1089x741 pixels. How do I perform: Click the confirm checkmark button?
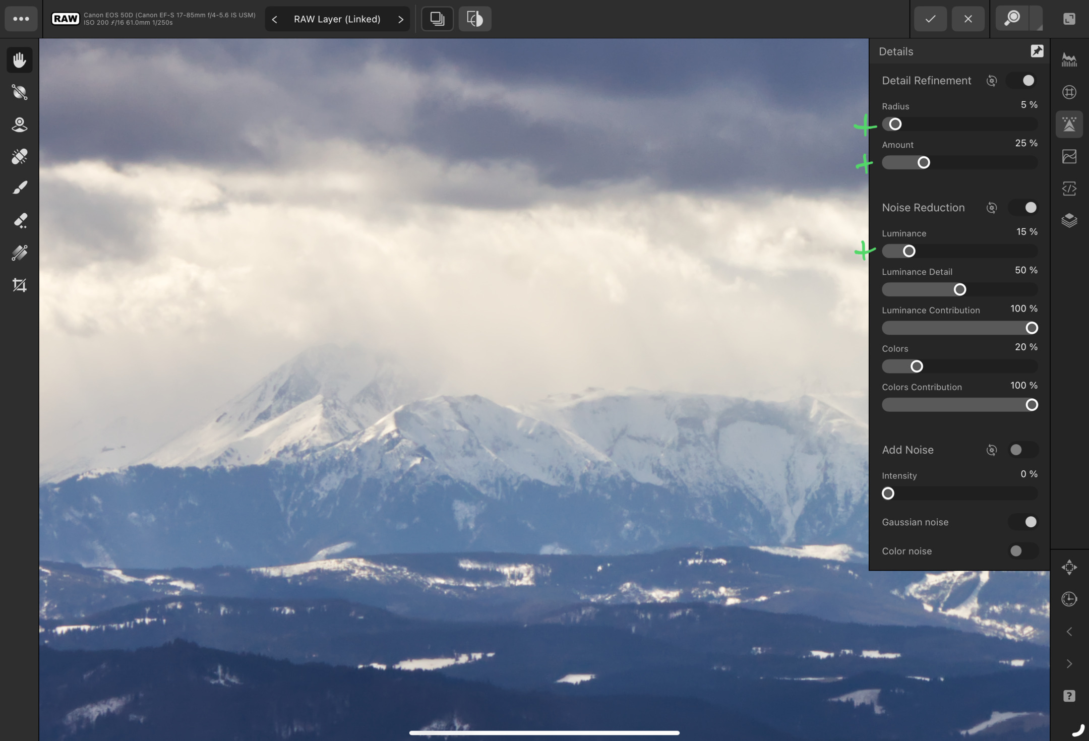point(930,18)
